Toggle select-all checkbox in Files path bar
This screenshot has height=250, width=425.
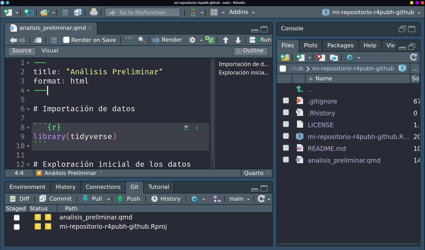(x=283, y=69)
